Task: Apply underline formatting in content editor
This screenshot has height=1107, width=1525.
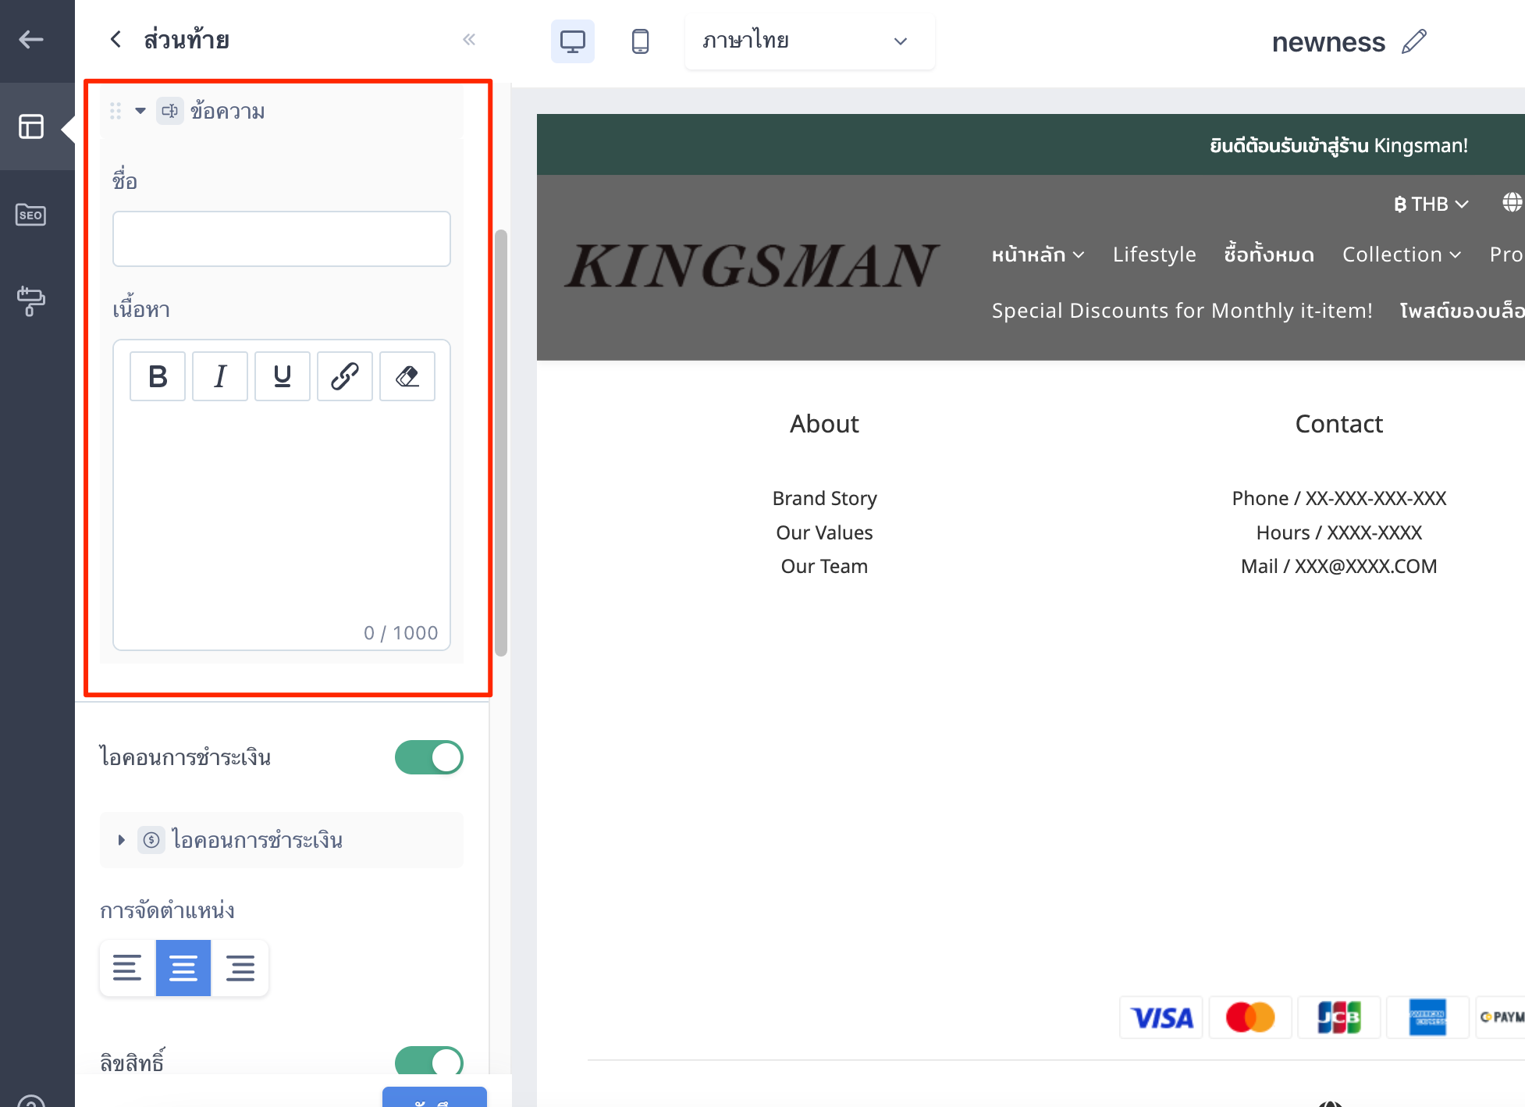Action: (283, 376)
